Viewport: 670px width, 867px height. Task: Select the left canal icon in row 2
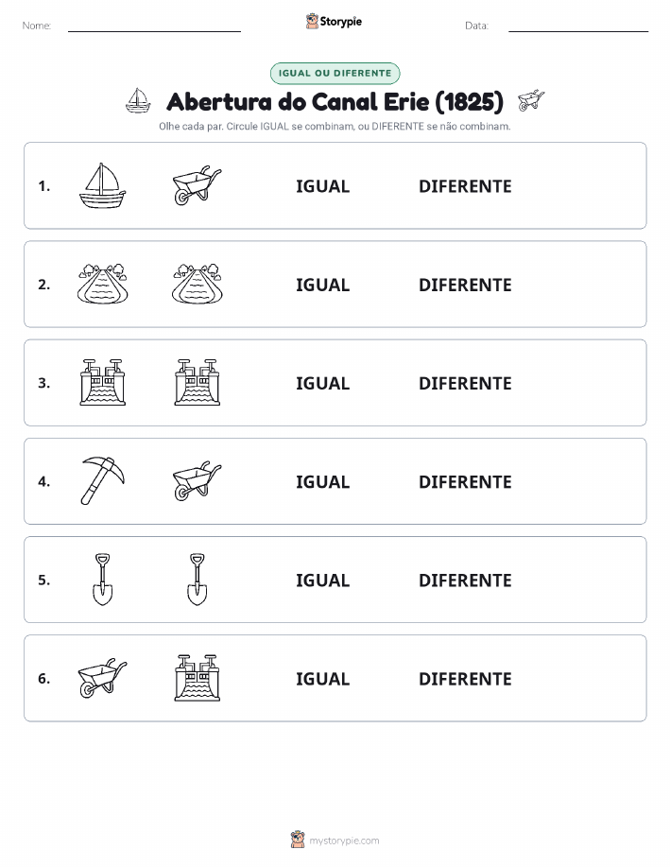click(103, 285)
